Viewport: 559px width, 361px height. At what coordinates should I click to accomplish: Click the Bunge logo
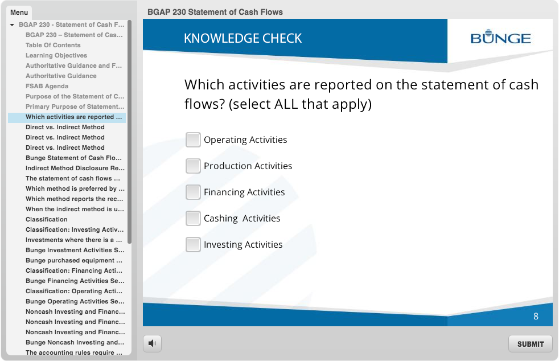click(500, 38)
